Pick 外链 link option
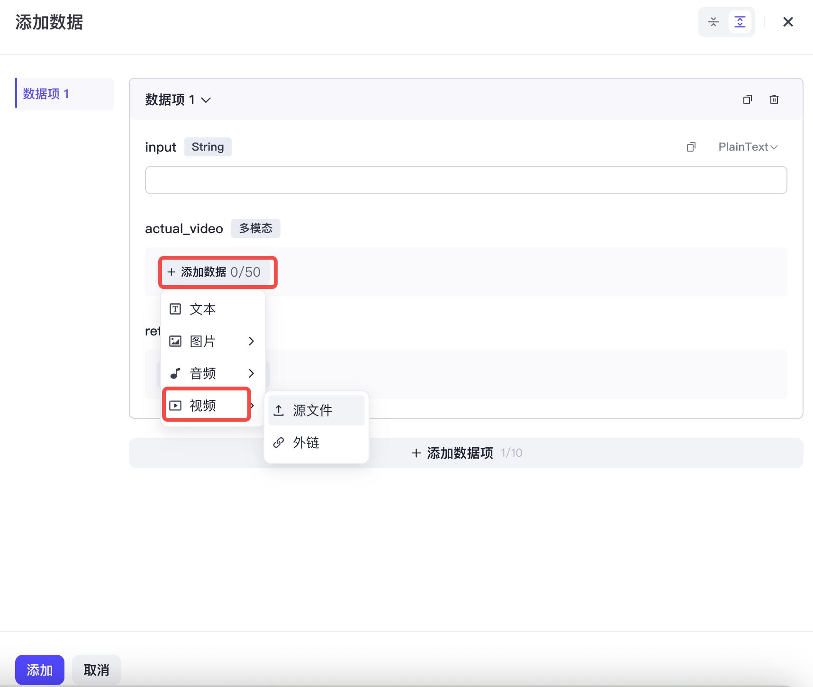Screen dimensions: 813x687 [316, 443]
